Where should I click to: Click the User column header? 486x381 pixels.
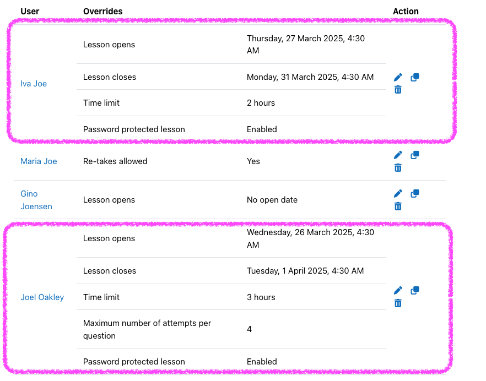point(30,12)
